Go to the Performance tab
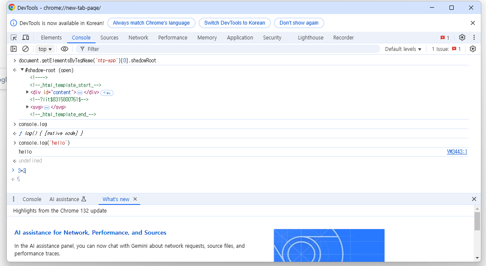 (172, 37)
